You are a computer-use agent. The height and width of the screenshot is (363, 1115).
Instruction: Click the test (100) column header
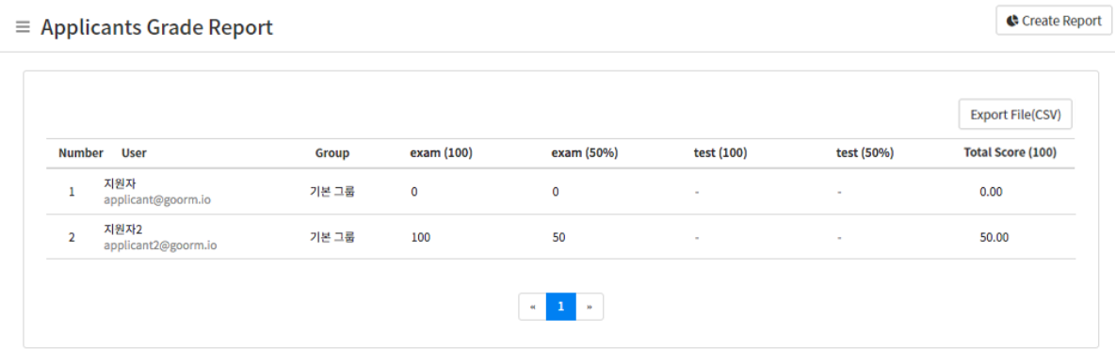point(720,152)
